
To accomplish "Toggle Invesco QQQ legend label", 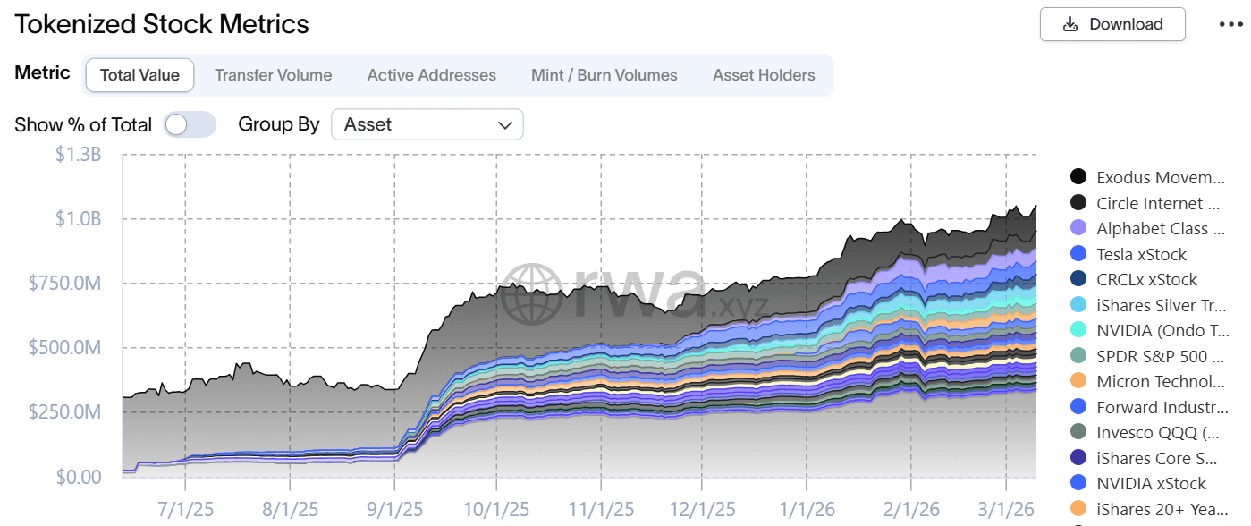I will pos(1158,432).
